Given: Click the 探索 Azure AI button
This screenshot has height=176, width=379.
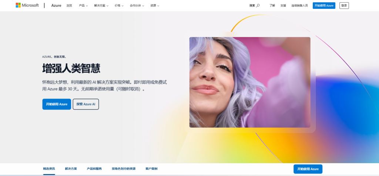Looking at the screenshot, I should coord(86,104).
